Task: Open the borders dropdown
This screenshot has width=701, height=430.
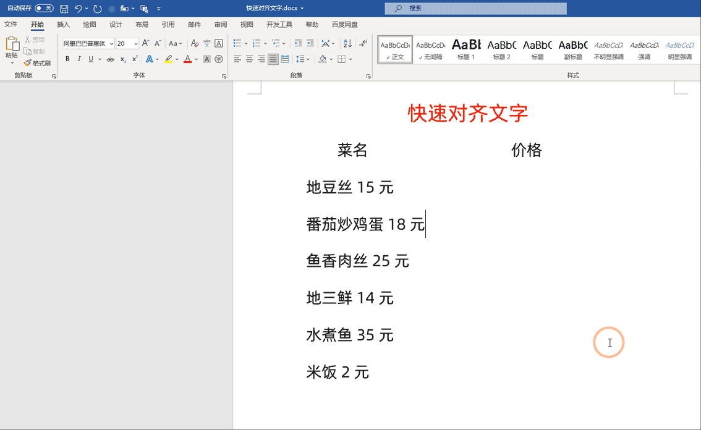Action: pos(350,59)
